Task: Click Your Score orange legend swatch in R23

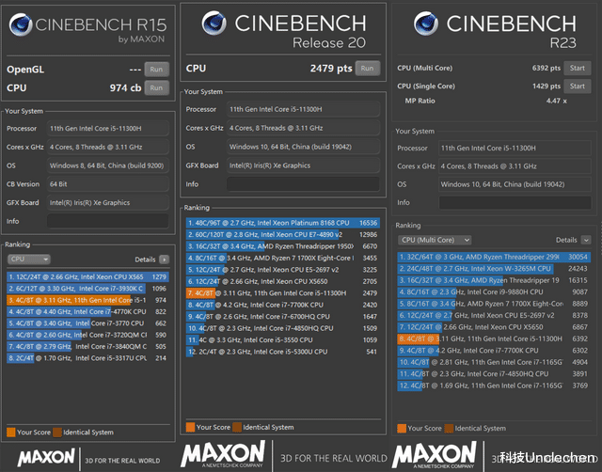Action: (x=402, y=429)
